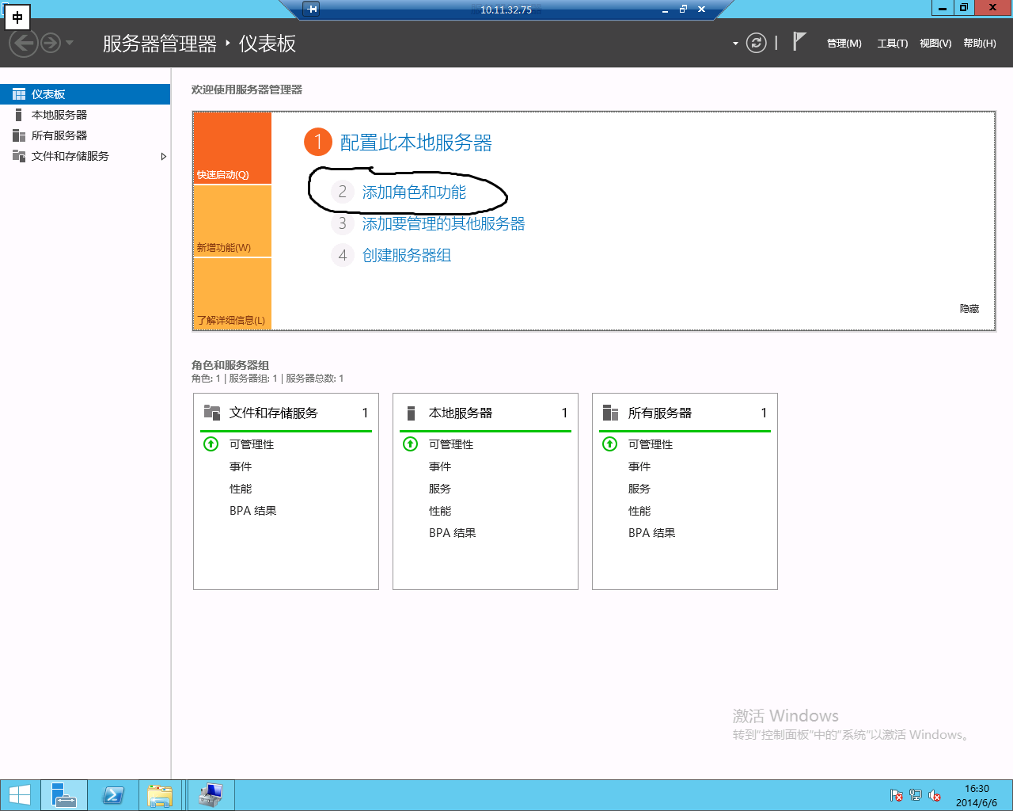The height and width of the screenshot is (811, 1013).
Task: Click the forward navigation arrow
Action: pyautogui.click(x=51, y=43)
